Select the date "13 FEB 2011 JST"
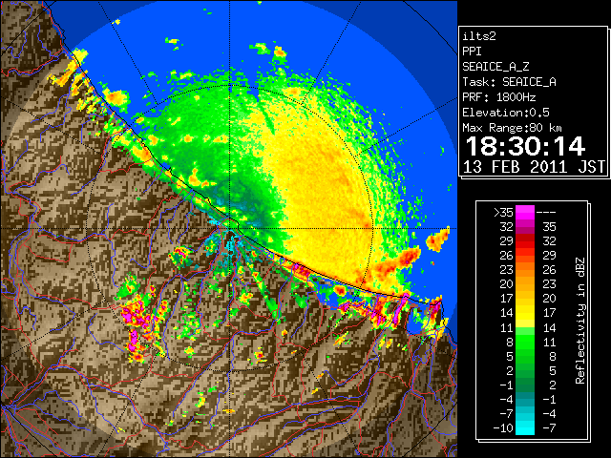This screenshot has width=611, height=458. [x=534, y=167]
